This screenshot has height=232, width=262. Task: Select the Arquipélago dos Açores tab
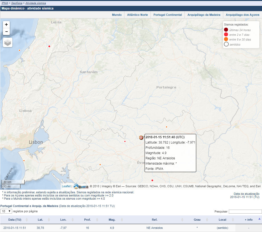coord(242,15)
